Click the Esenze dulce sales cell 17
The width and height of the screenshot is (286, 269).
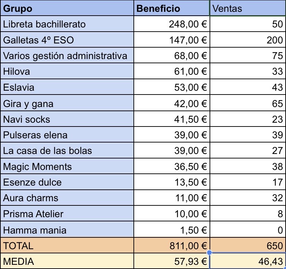pos(247,182)
